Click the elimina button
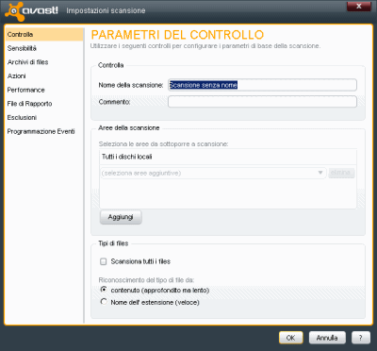This screenshot has height=351, width=377. pyautogui.click(x=341, y=173)
